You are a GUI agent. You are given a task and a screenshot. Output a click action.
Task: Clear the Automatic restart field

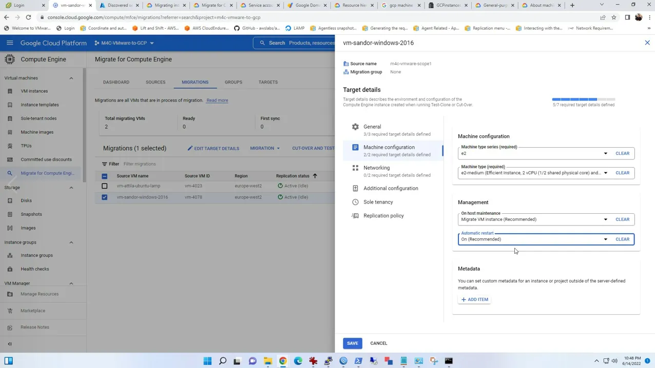[x=622, y=239]
